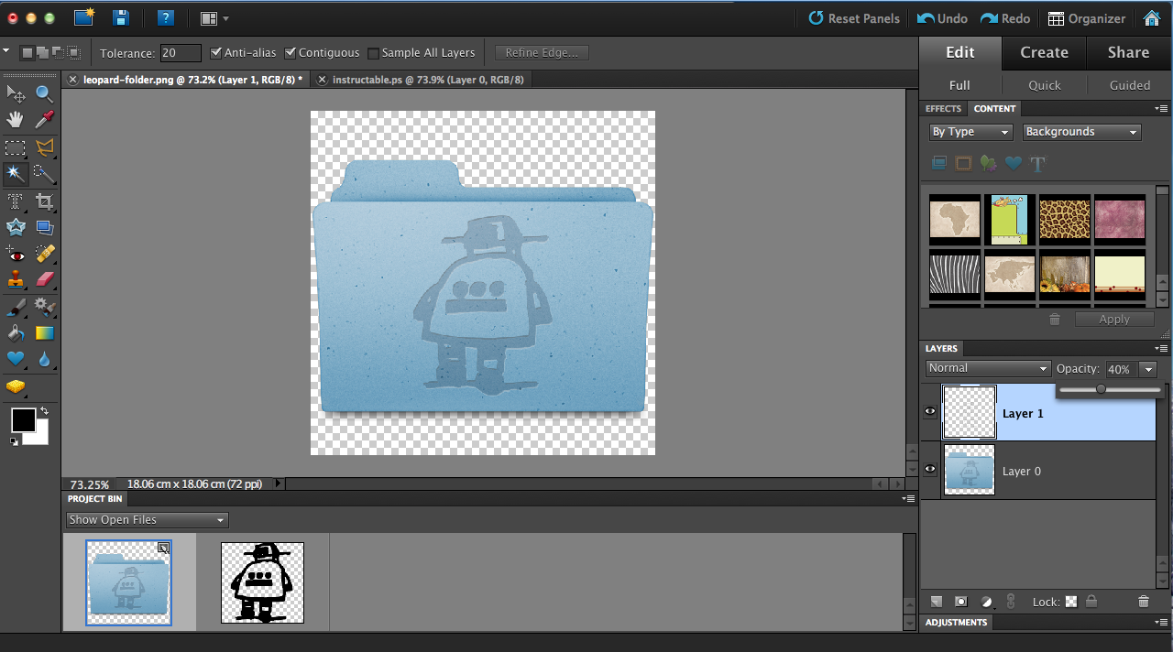Image resolution: width=1173 pixels, height=652 pixels.
Task: Select the Clone Stamp tool
Action: click(x=16, y=279)
